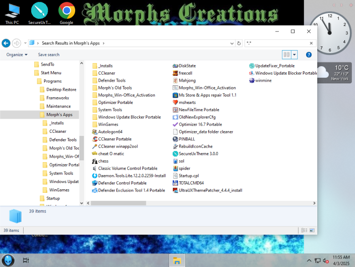This screenshot has height=267, width=355.
Task: Select the TOTALCMD64 icon
Action: [175, 183]
